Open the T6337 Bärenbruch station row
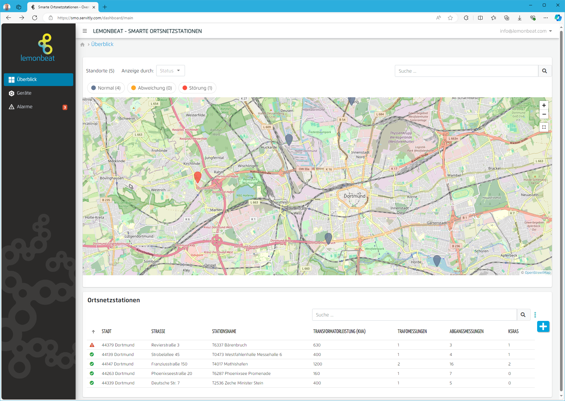The image size is (565, 401). (x=229, y=345)
